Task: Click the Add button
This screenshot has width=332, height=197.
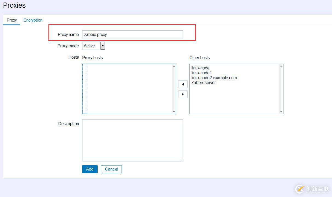Action: coord(90,169)
